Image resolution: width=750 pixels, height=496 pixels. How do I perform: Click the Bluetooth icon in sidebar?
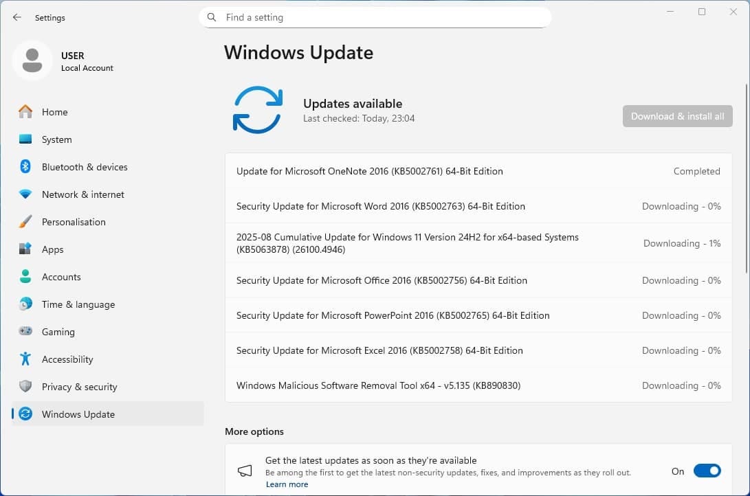(x=25, y=167)
